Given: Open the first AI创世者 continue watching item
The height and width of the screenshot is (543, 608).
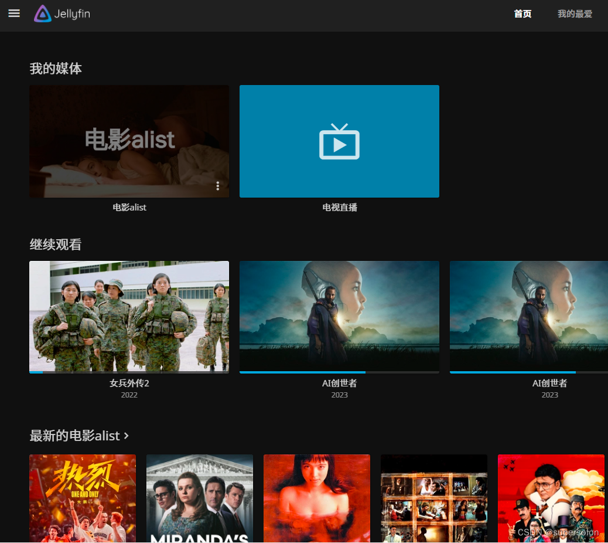Looking at the screenshot, I should click(x=339, y=317).
